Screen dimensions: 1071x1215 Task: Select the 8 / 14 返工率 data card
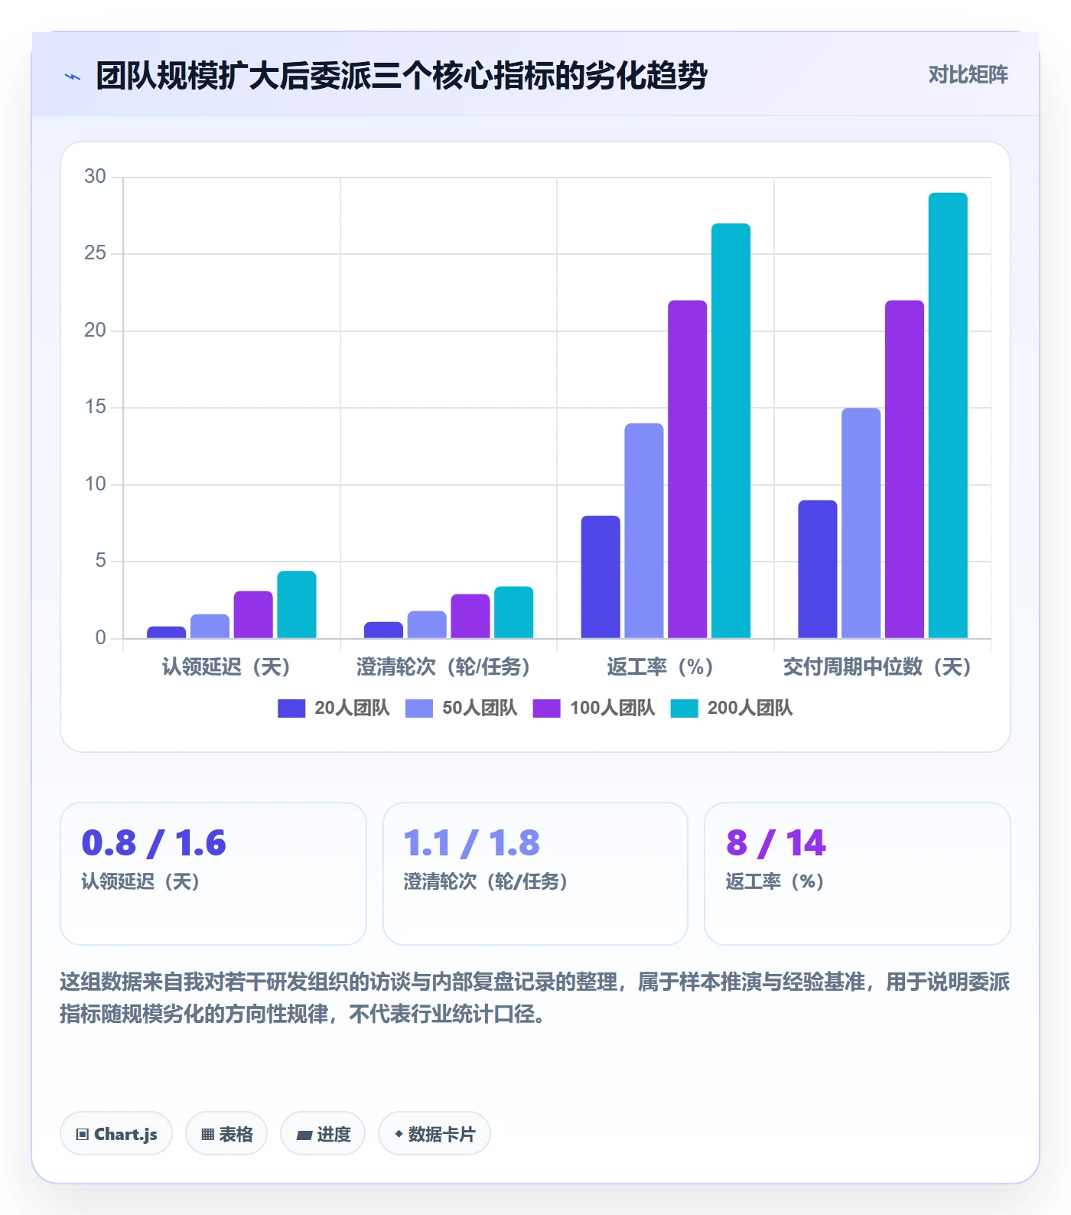[x=858, y=874]
